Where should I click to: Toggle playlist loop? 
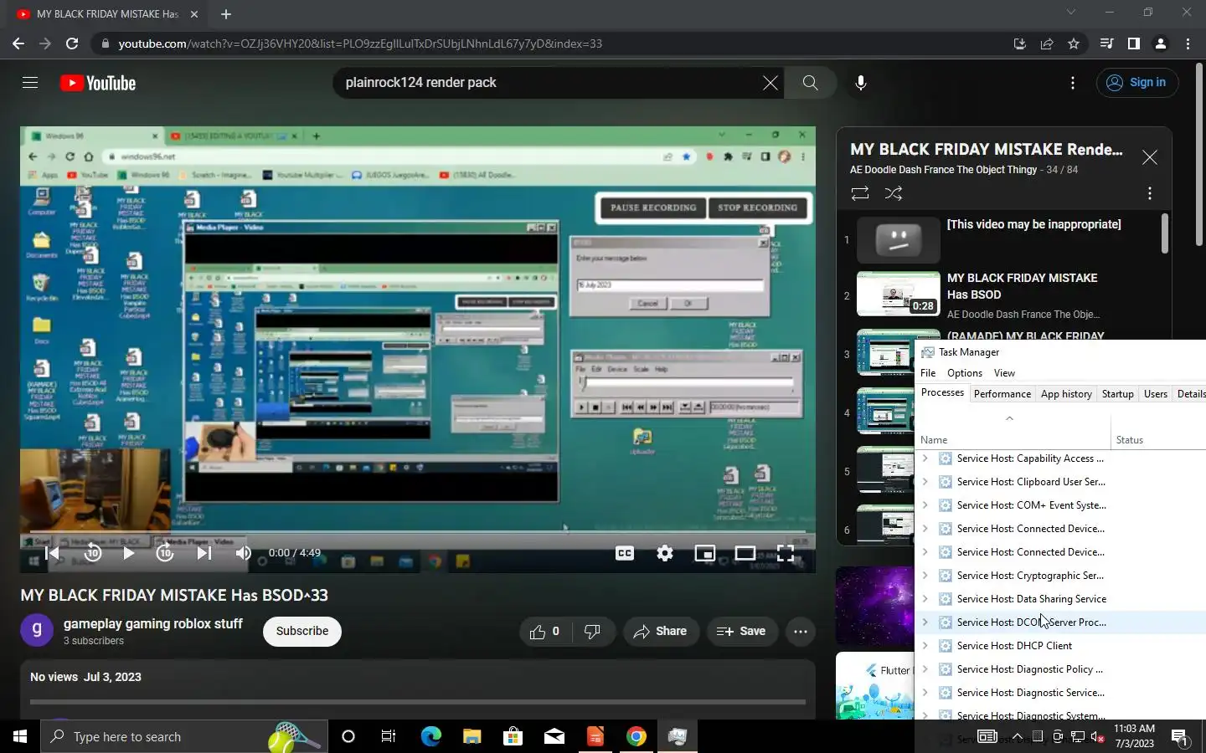point(860,193)
